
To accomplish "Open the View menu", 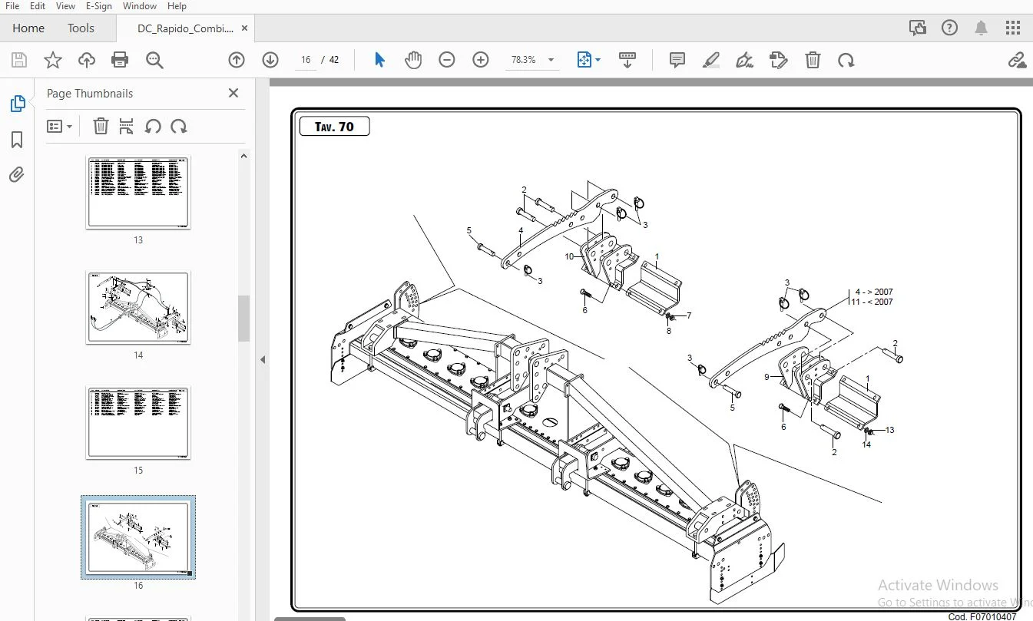I will 66,6.
